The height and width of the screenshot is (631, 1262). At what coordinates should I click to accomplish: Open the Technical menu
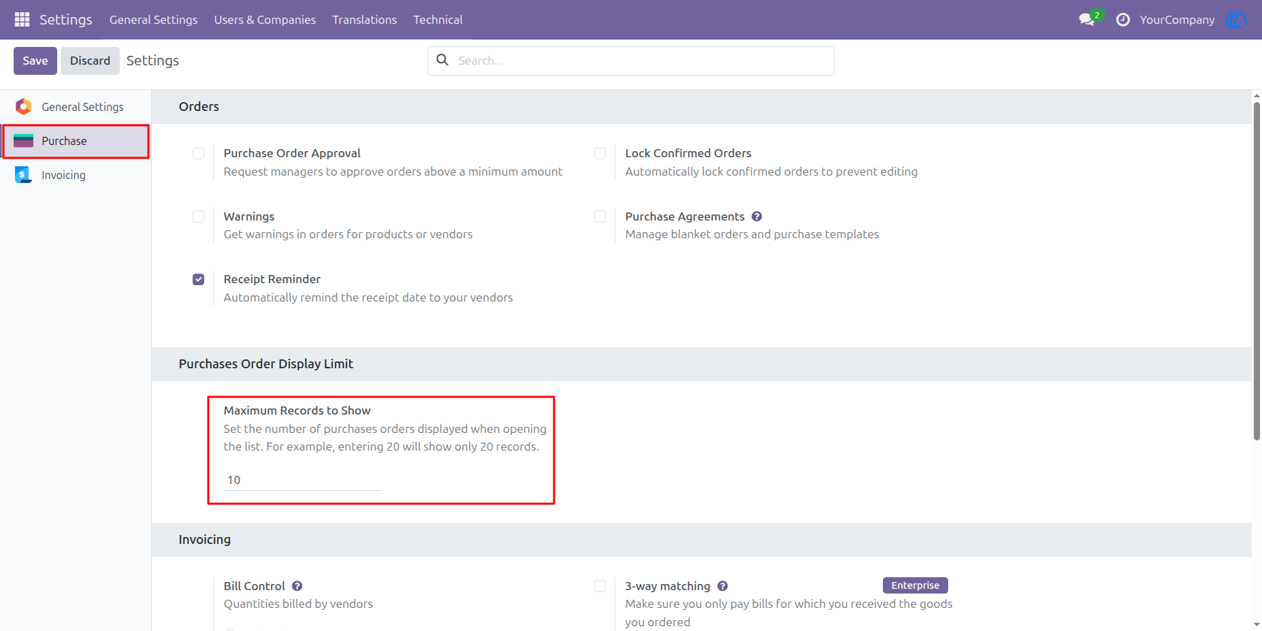click(x=438, y=20)
